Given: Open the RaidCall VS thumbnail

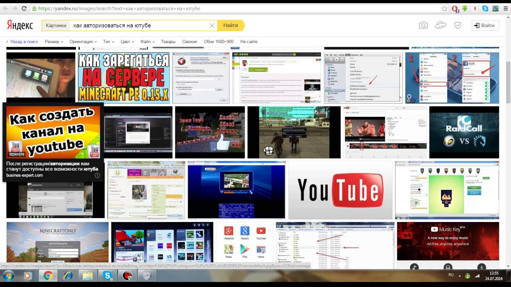Looking at the screenshot, I should pyautogui.click(x=464, y=132).
